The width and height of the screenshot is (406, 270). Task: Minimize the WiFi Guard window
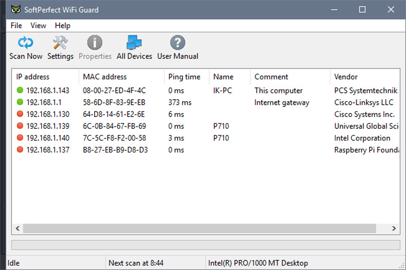[x=334, y=10]
